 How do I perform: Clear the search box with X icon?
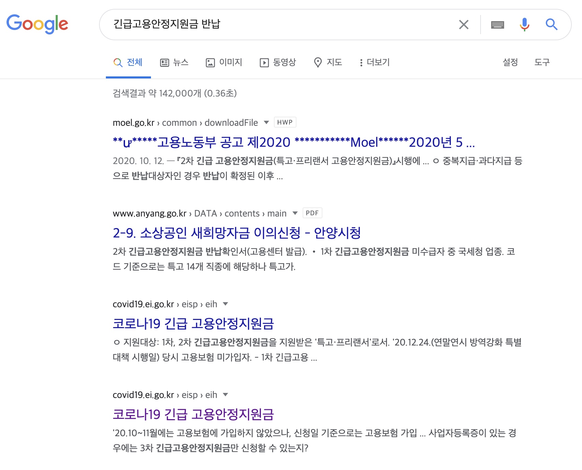[x=463, y=25]
